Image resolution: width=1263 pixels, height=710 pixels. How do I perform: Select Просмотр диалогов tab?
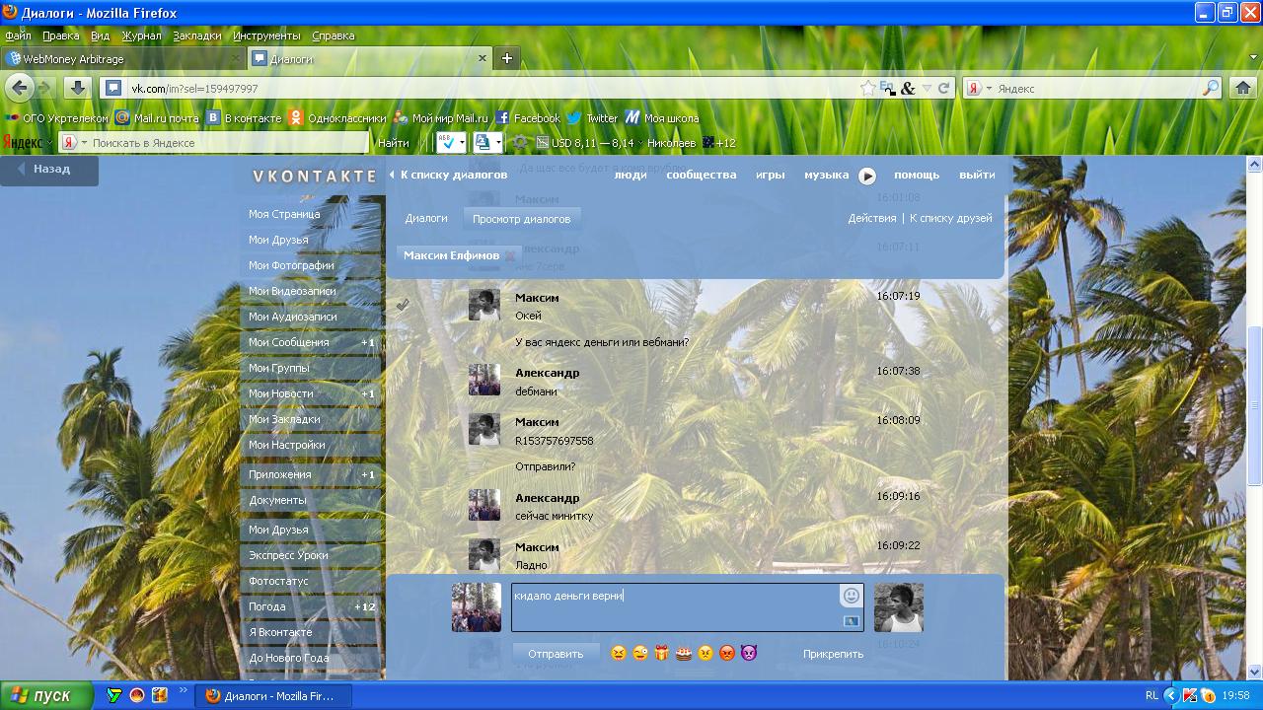pyautogui.click(x=521, y=219)
